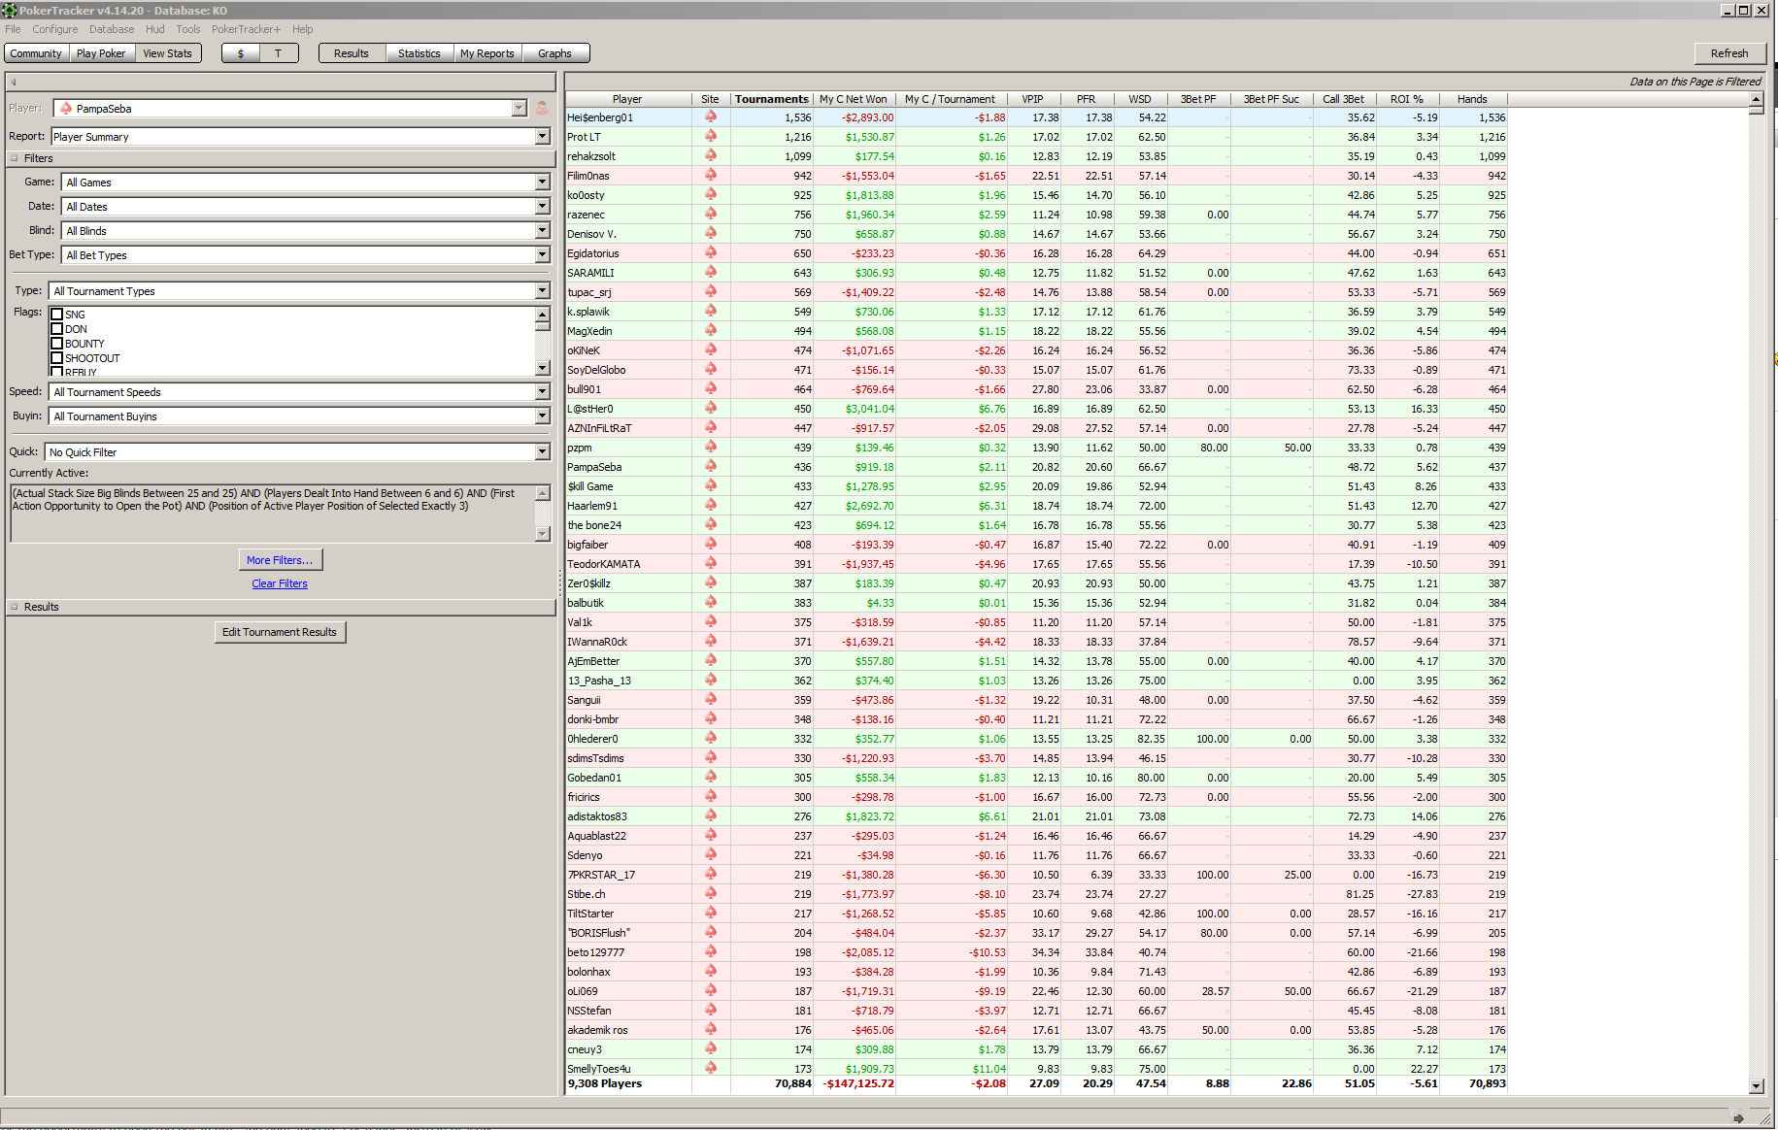
Task: Open the Hud menu
Action: 155,29
